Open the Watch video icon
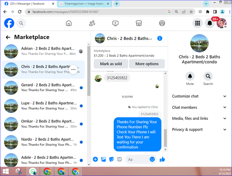232x176 pixels. 116,23
